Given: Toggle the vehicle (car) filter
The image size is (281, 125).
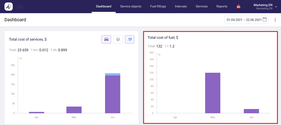Looking at the screenshot, I should [x=106, y=39].
